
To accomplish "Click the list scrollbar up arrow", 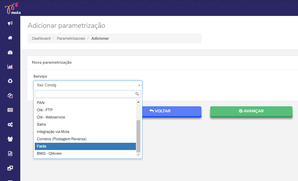I will tap(138, 102).
